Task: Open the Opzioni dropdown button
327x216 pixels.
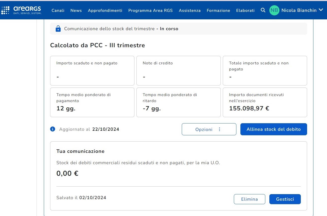Action: (x=209, y=129)
